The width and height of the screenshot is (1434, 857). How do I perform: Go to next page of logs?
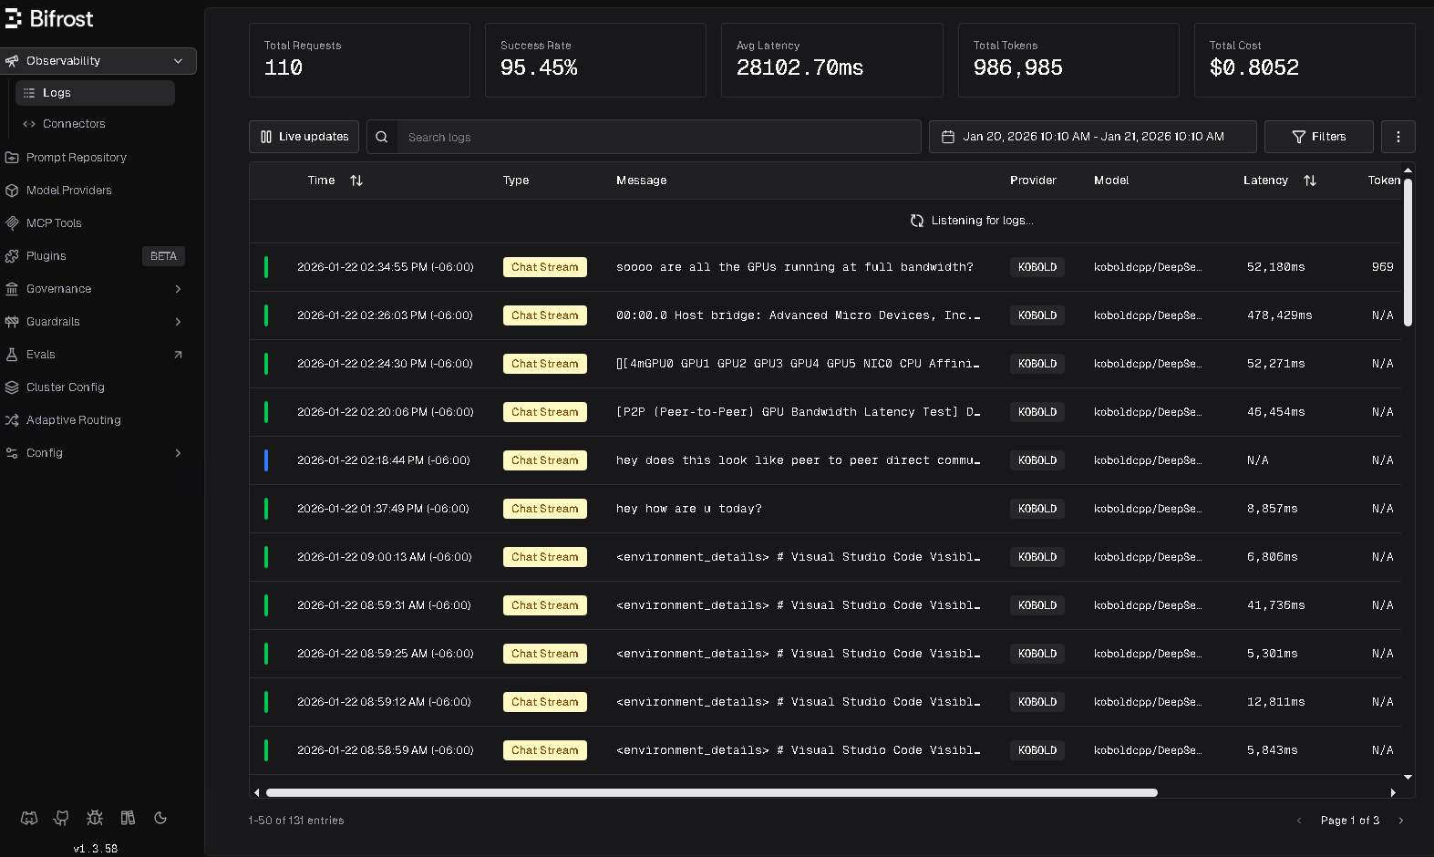(1401, 821)
